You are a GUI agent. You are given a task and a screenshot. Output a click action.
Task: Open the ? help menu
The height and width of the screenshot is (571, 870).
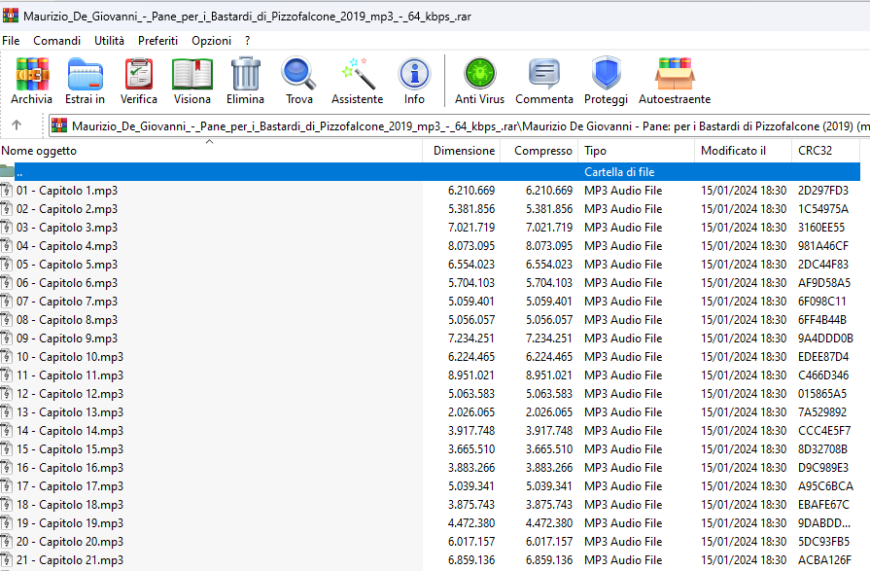tap(248, 41)
